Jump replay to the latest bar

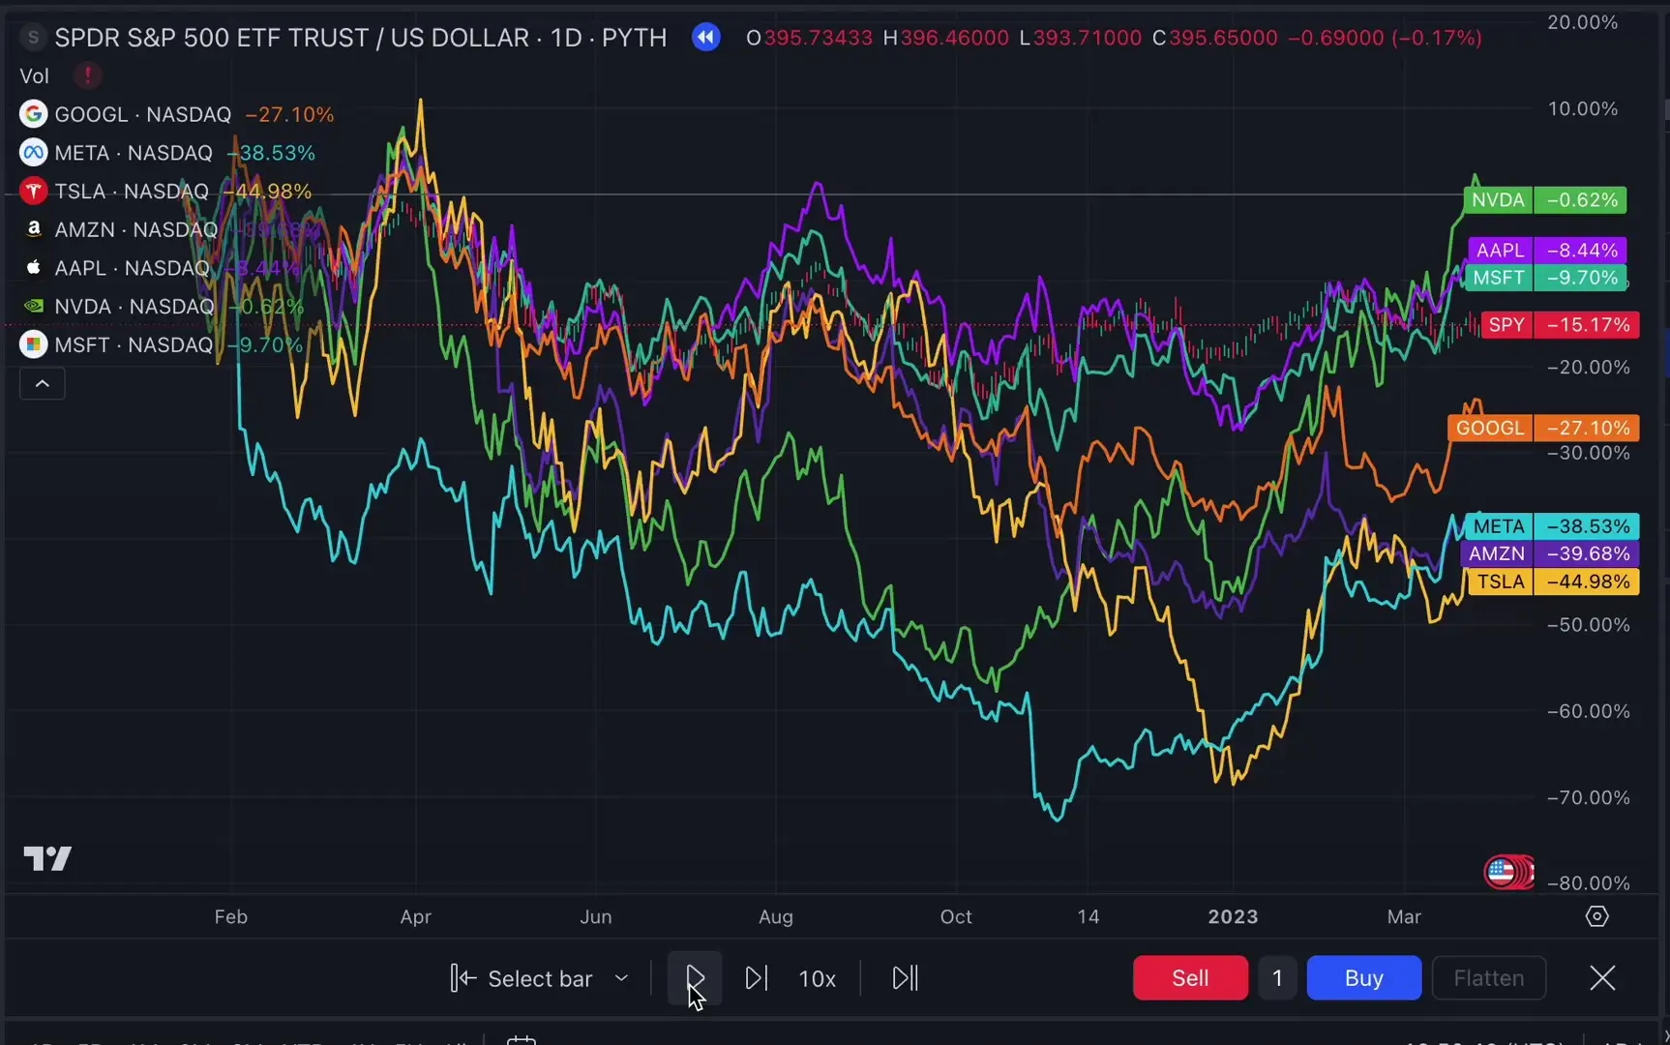pos(904,977)
